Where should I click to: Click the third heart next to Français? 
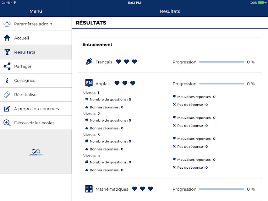(x=134, y=62)
